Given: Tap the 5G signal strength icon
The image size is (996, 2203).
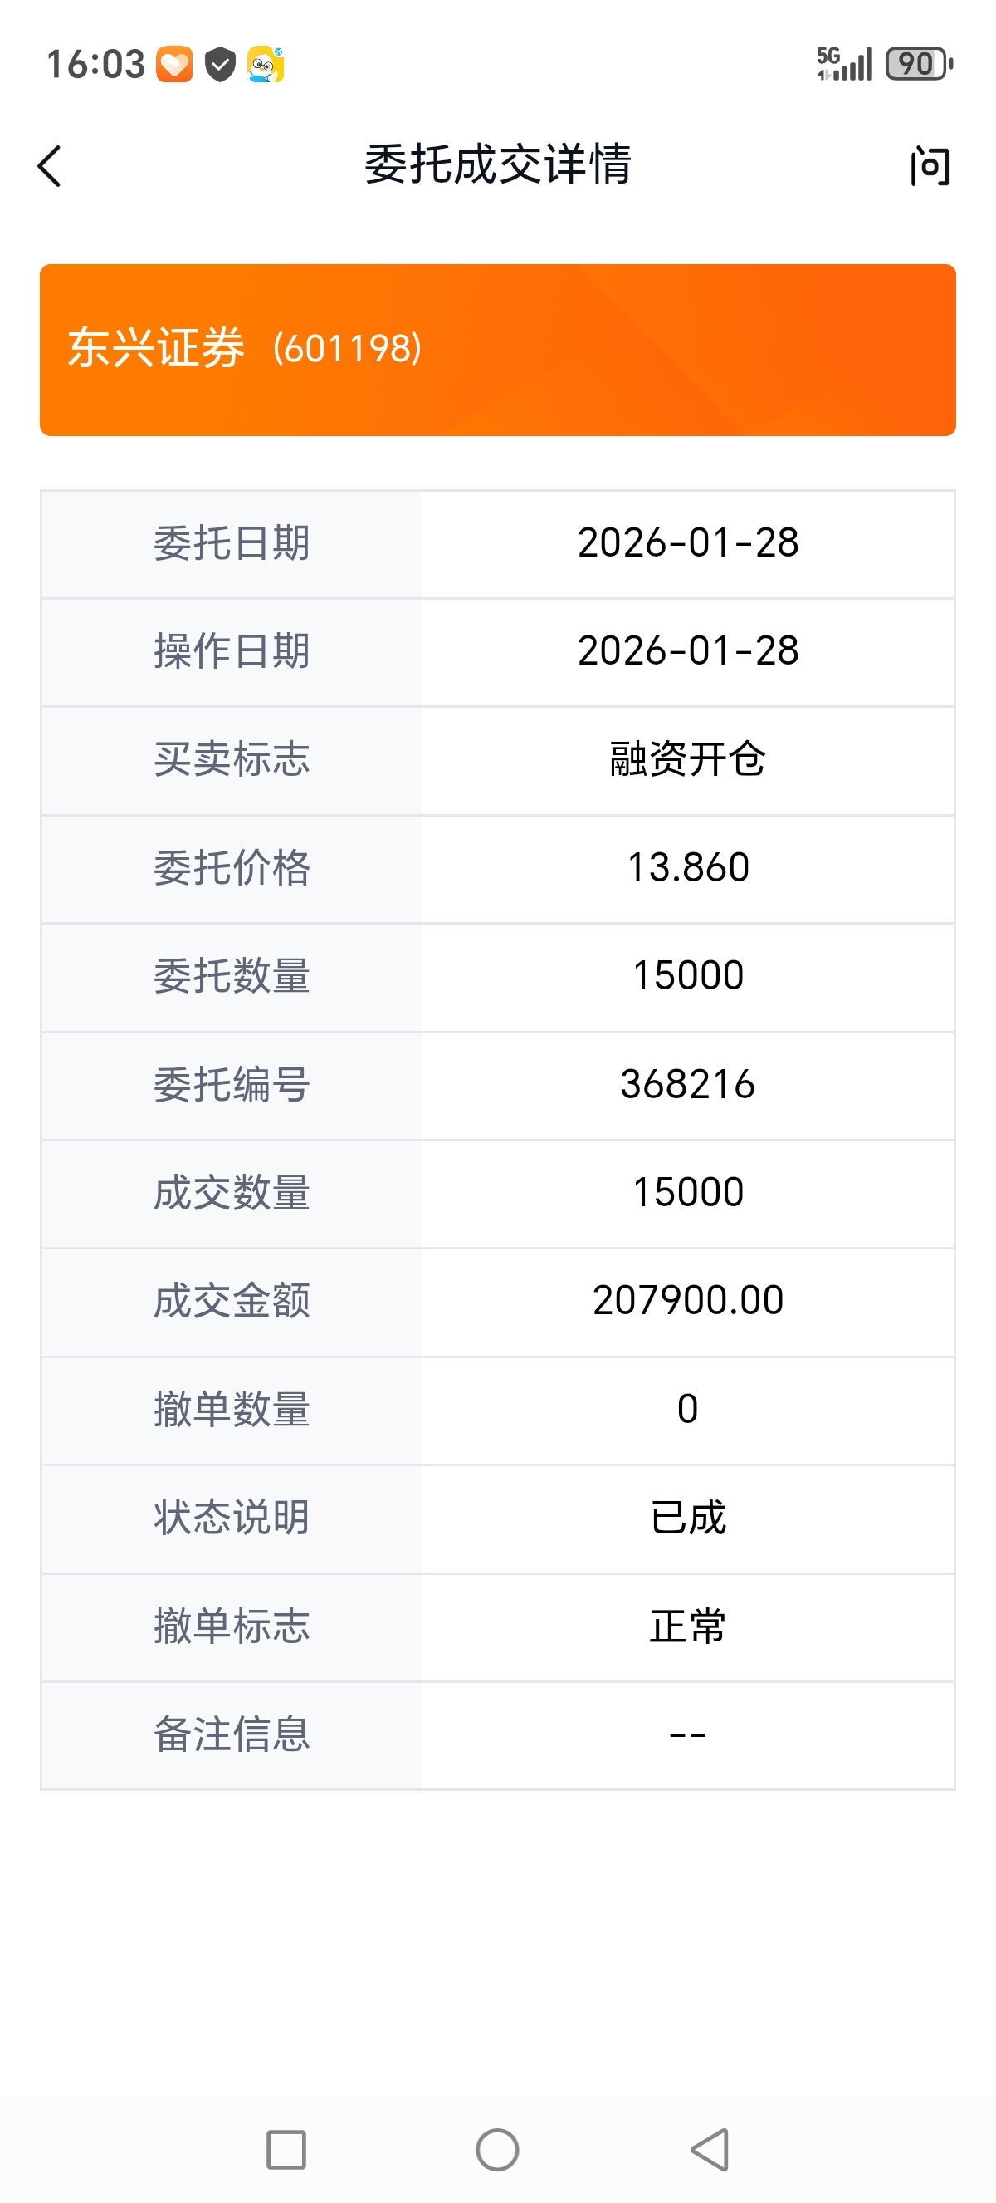Looking at the screenshot, I should pyautogui.click(x=845, y=64).
